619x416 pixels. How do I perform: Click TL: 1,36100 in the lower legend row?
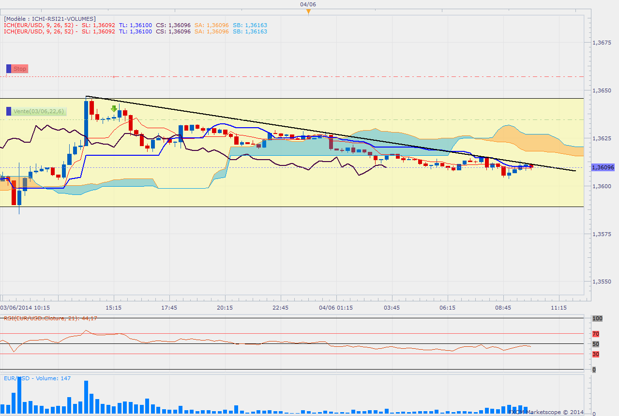(x=135, y=31)
